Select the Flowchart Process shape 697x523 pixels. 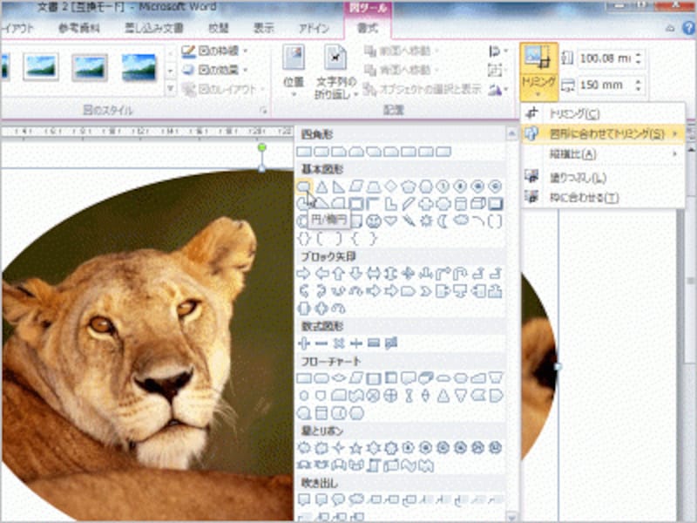click(304, 378)
